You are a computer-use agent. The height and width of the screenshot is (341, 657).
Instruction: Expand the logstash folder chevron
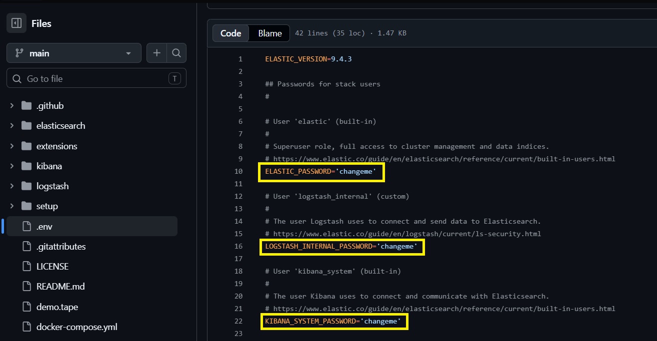(x=12, y=186)
